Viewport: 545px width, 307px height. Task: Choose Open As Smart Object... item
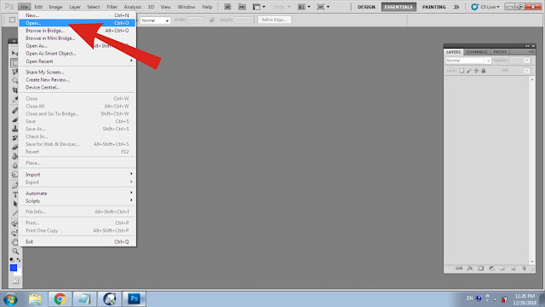[77, 53]
